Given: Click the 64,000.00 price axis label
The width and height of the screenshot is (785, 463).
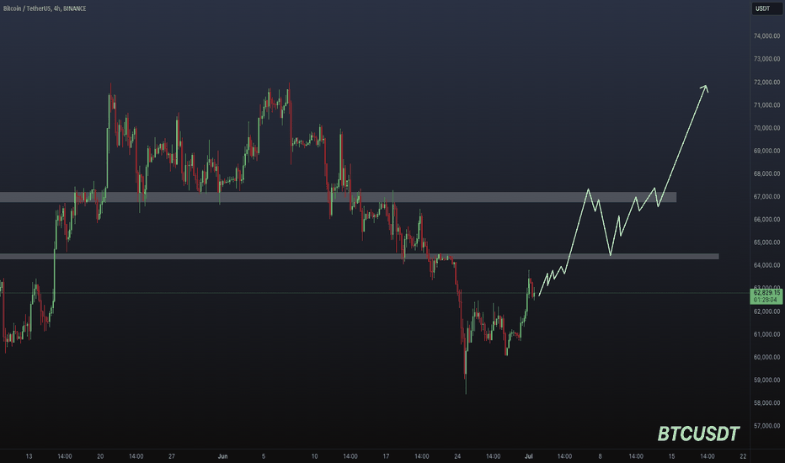Looking at the screenshot, I should pyautogui.click(x=766, y=265).
